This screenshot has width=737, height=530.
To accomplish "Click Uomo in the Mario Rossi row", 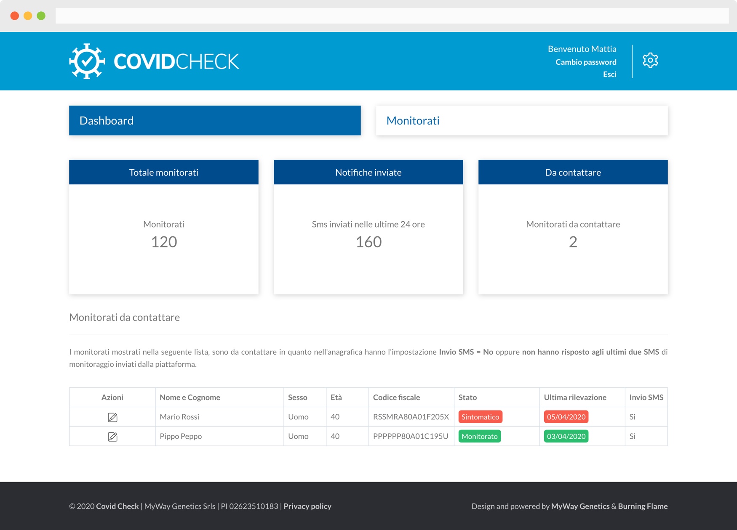I will click(298, 417).
